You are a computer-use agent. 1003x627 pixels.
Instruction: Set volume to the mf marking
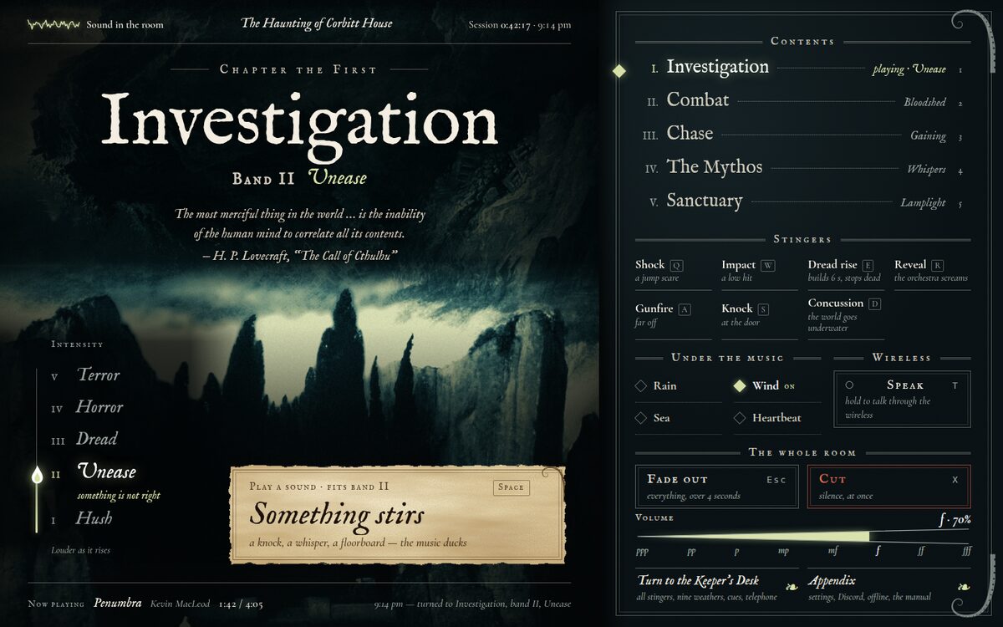[832, 552]
